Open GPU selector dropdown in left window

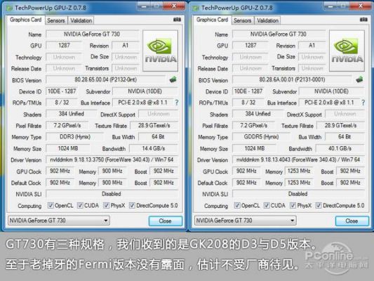[59, 221]
